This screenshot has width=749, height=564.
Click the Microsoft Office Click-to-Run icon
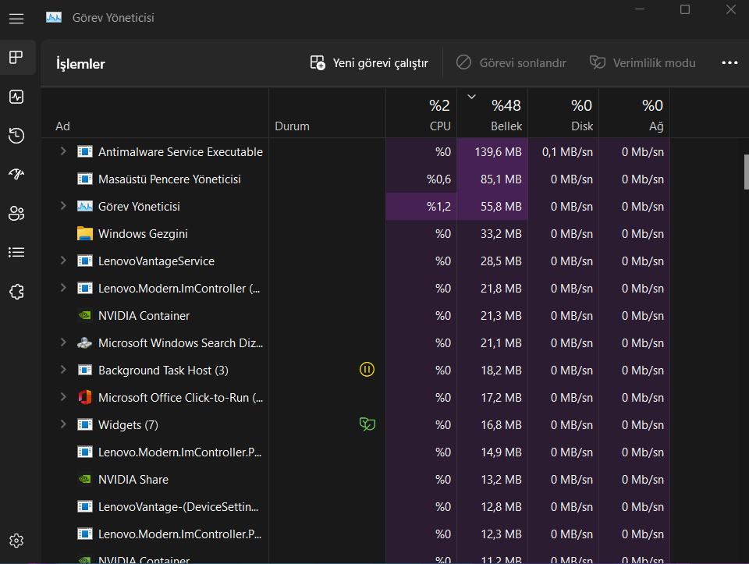[x=85, y=397]
